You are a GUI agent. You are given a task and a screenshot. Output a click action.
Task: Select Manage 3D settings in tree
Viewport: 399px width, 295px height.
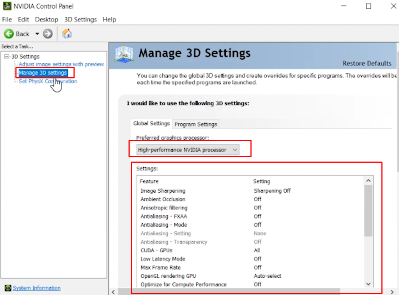pos(43,73)
